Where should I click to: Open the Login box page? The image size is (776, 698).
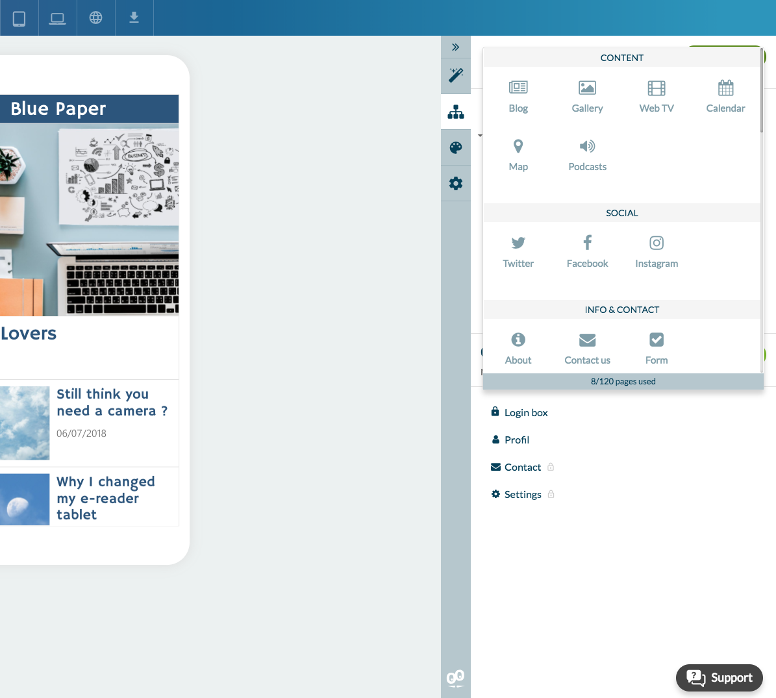tap(525, 413)
